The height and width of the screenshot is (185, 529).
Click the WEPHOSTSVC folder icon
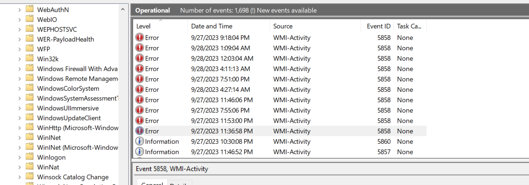click(30, 29)
